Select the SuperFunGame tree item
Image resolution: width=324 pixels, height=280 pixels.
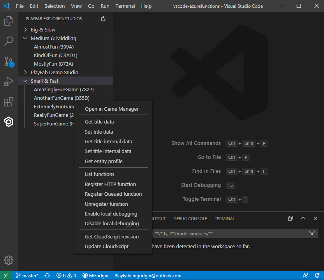point(54,124)
